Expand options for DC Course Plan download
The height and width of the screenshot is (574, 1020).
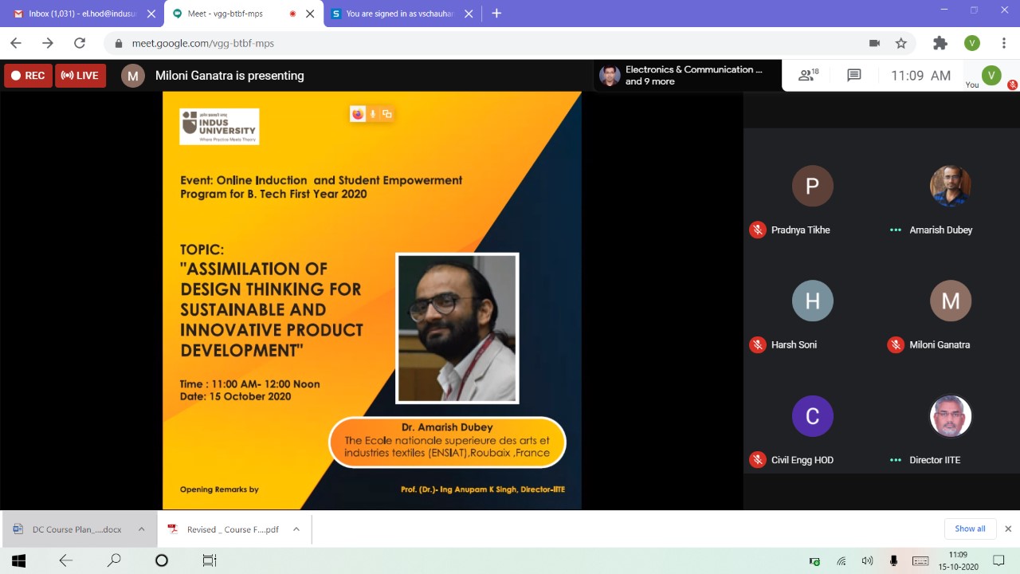coord(141,529)
